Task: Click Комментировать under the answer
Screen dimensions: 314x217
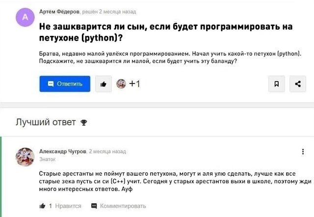Action: pyautogui.click(x=123, y=206)
